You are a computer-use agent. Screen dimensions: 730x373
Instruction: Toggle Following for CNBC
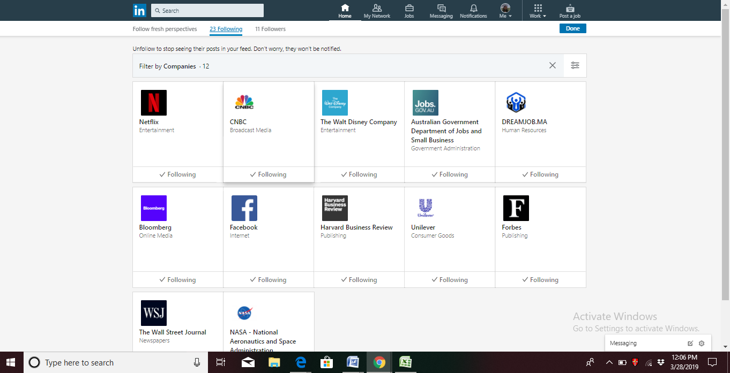pyautogui.click(x=268, y=174)
